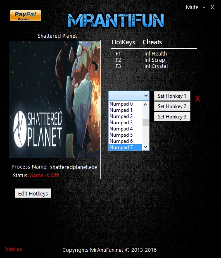Minimize the trainer window
Viewport: 221px width, 258px height.
pyautogui.click(x=204, y=7)
